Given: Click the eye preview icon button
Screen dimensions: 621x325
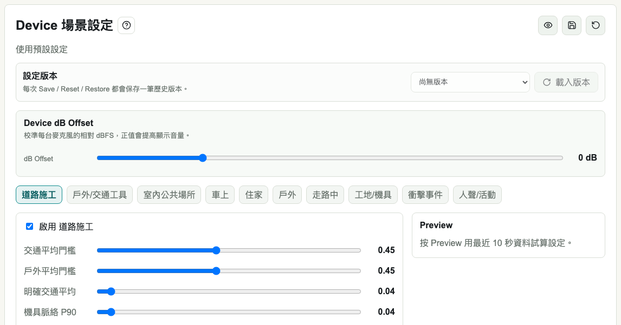Looking at the screenshot, I should coord(548,25).
